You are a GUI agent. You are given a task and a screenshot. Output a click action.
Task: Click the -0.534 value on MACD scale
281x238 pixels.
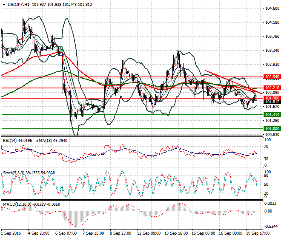pos(271,226)
